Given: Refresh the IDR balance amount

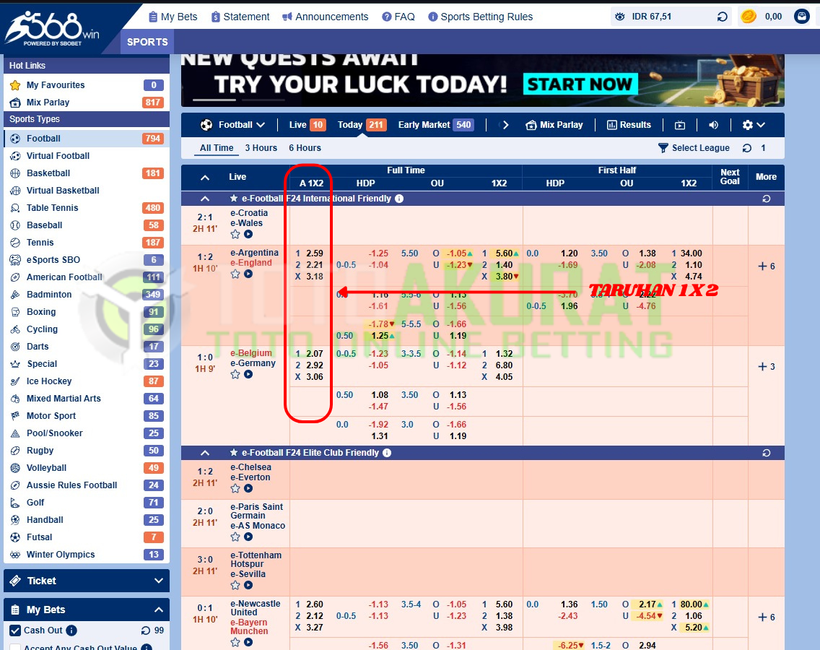Looking at the screenshot, I should coord(722,17).
